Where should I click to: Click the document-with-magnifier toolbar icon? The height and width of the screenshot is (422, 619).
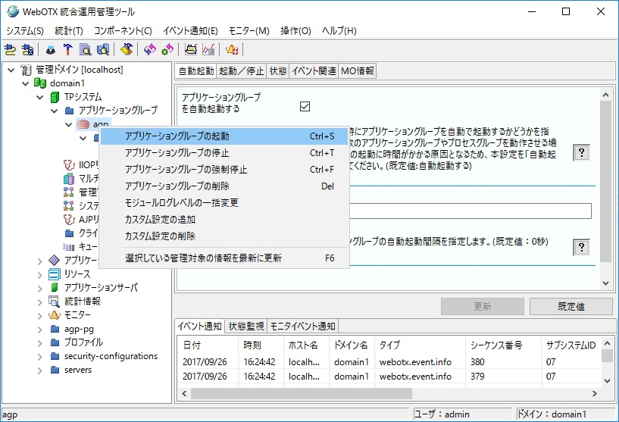click(85, 49)
